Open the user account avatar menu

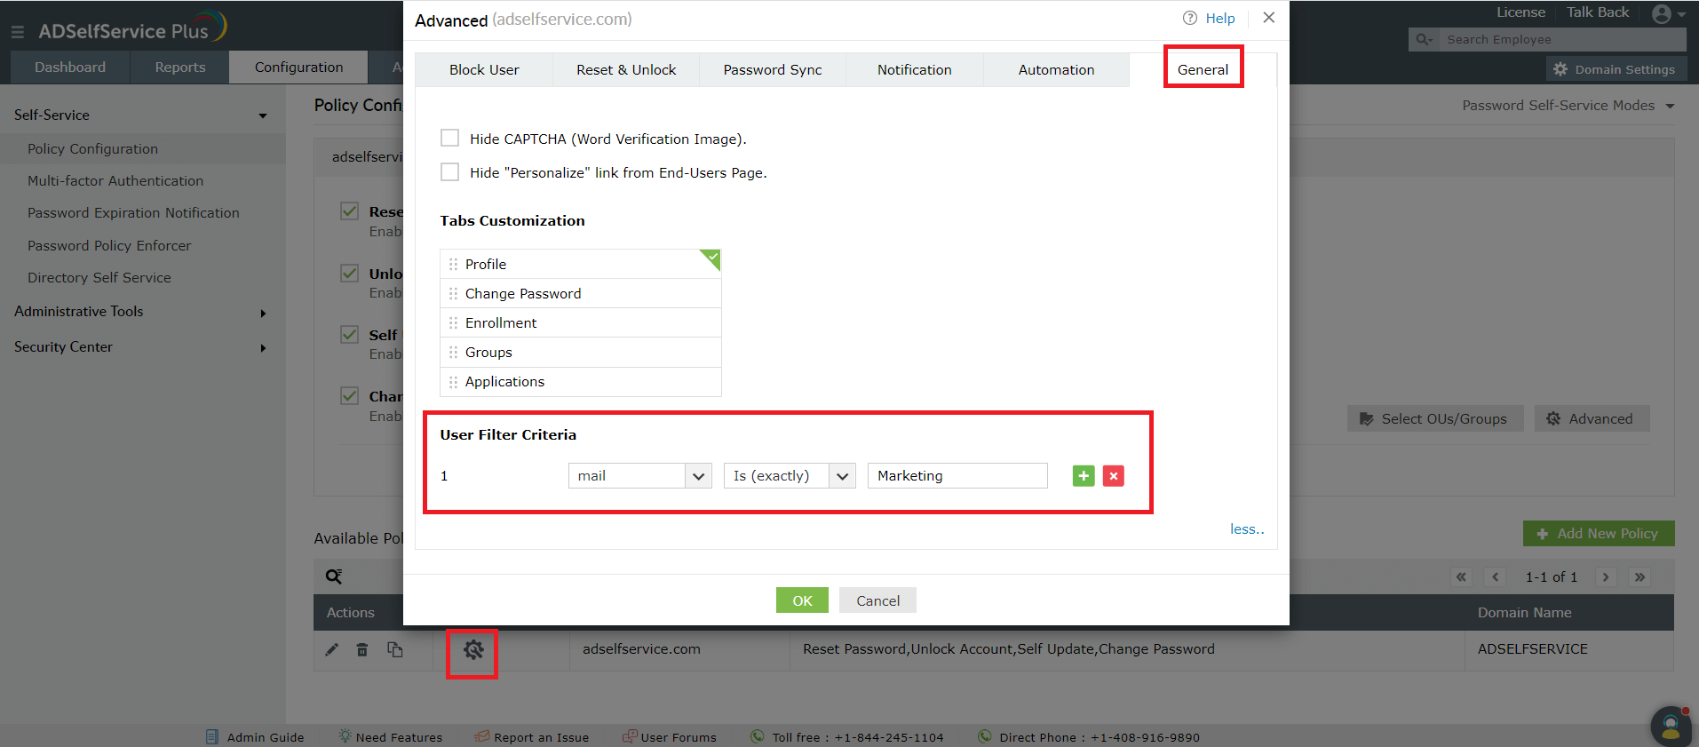1668,14
